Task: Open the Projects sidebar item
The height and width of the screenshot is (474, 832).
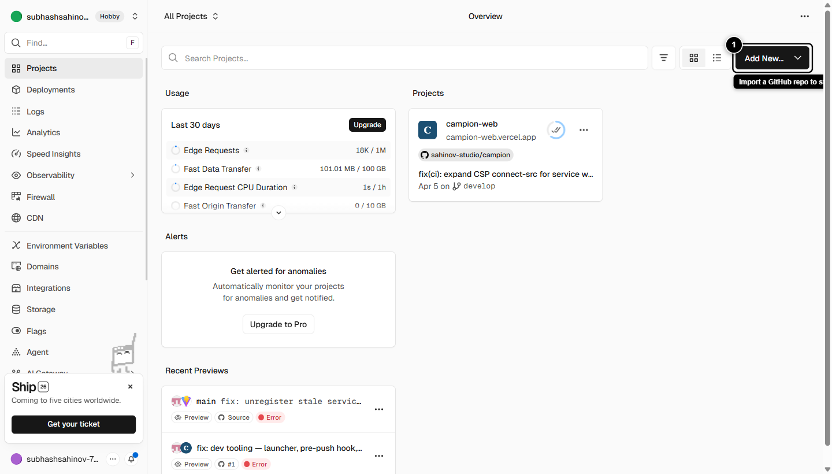Action: 73,68
